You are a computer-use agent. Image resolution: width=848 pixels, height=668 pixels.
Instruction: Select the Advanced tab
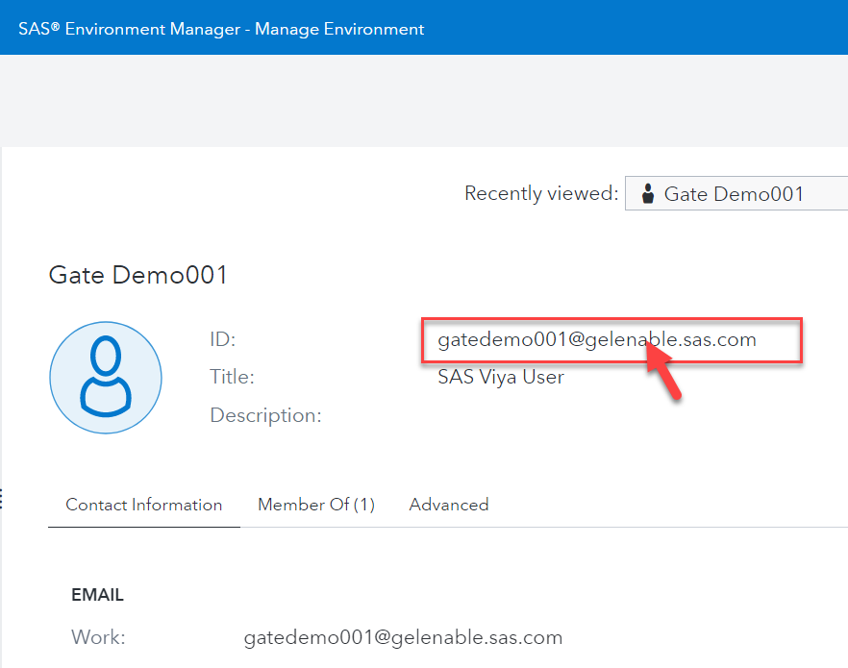449,505
